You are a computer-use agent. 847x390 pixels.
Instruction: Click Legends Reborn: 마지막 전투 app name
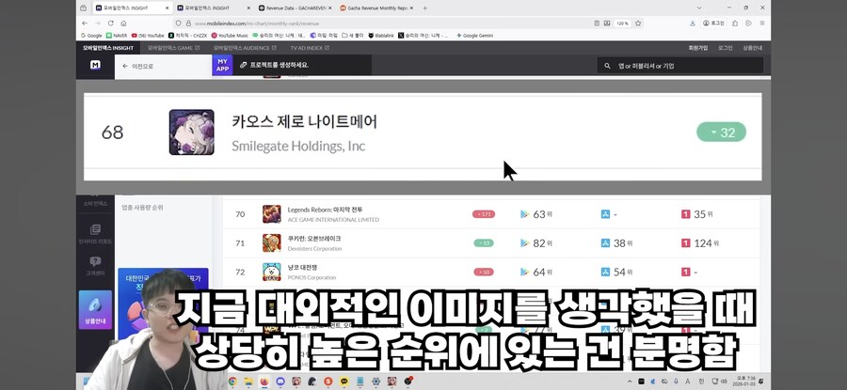[326, 210]
